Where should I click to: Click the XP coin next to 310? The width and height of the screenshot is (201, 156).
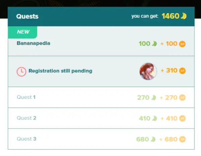coord(182,71)
